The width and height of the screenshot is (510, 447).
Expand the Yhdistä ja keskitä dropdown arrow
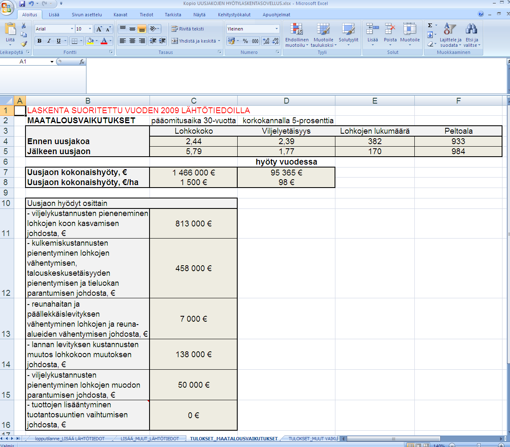(219, 41)
